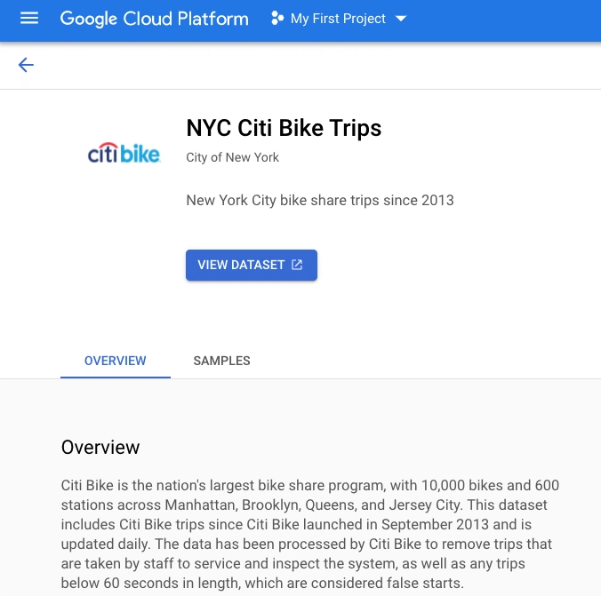
Task: Open the main navigation hamburger menu
Action: point(29,19)
